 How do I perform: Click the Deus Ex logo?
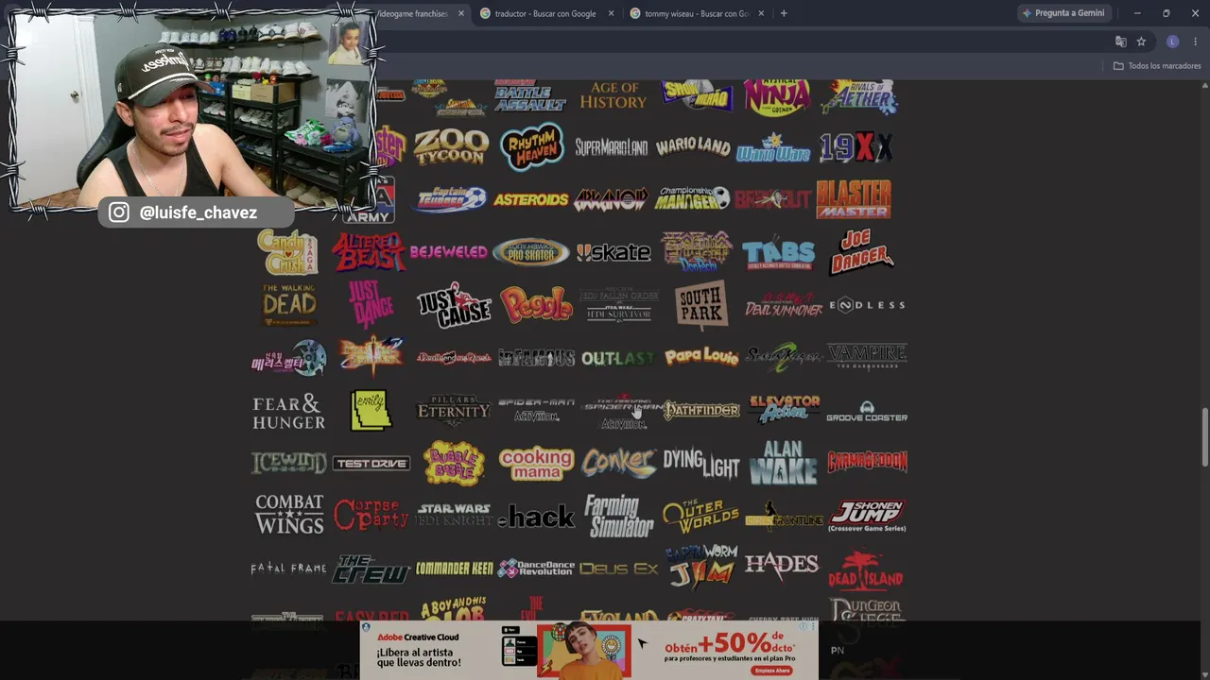click(x=618, y=569)
